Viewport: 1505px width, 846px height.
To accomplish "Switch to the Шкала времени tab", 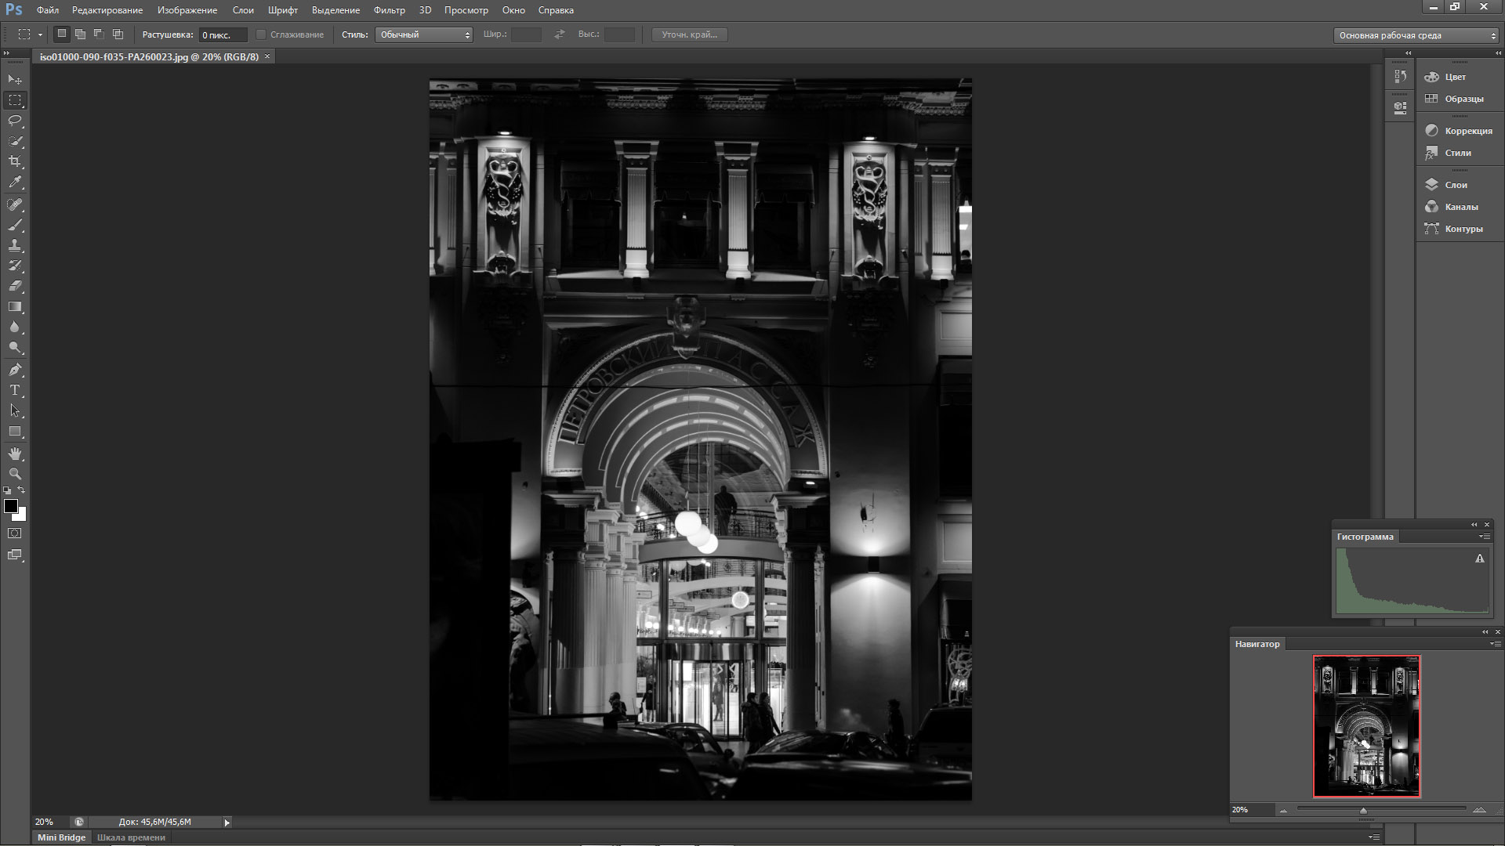I will pos(131,837).
